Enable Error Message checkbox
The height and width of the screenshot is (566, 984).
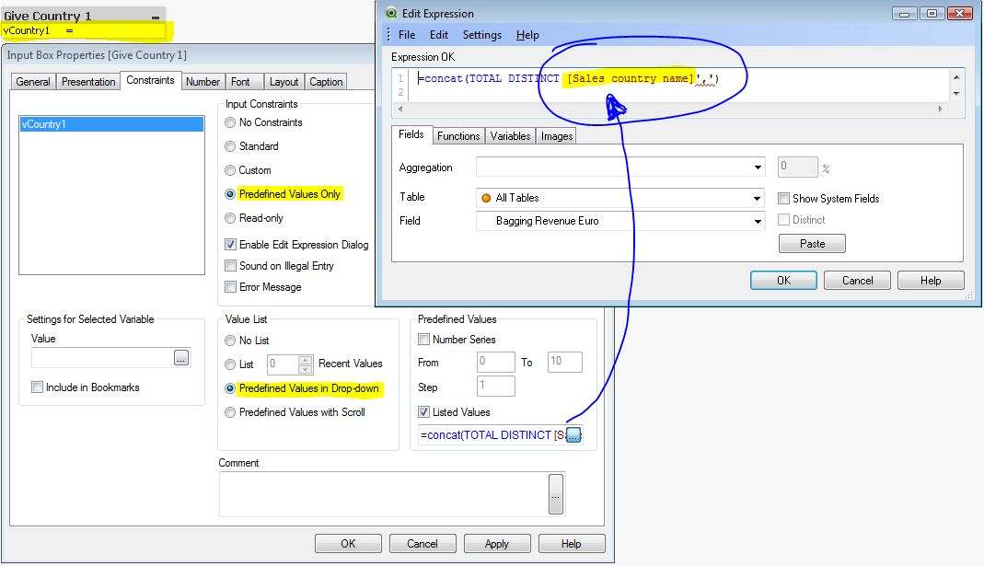pyautogui.click(x=231, y=287)
